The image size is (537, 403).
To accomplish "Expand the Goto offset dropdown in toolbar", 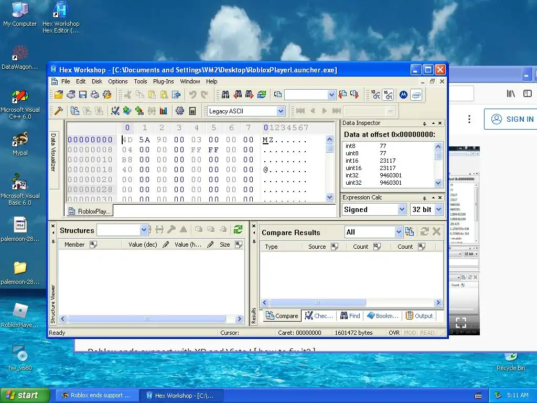I will (x=331, y=95).
